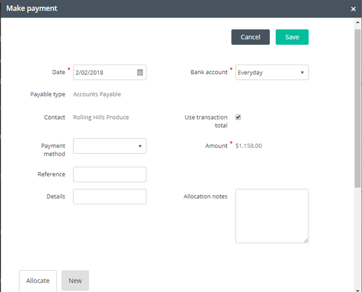Close the Make payment dialog
The width and height of the screenshot is (362, 292).
[353, 9]
